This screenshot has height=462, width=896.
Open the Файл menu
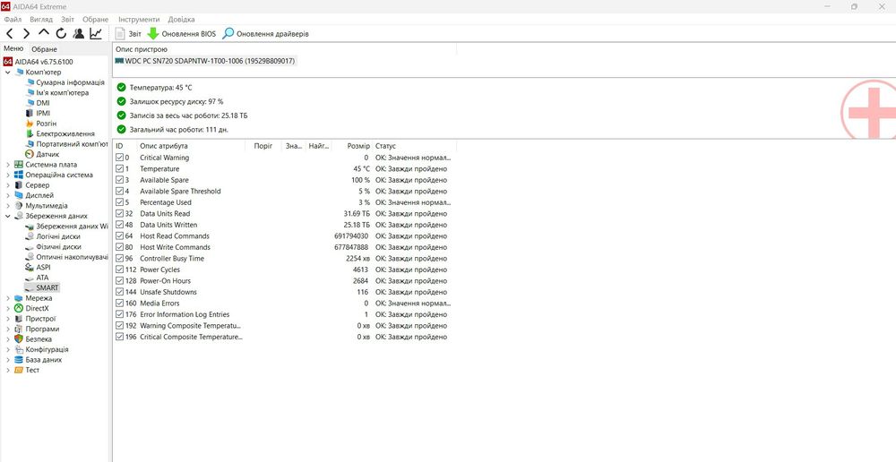(13, 19)
